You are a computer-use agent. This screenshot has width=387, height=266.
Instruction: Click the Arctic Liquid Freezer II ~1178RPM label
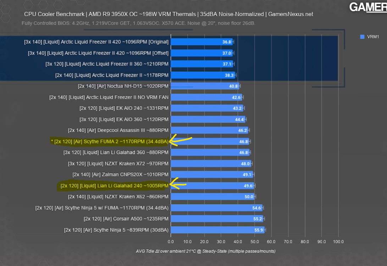click(x=112, y=75)
